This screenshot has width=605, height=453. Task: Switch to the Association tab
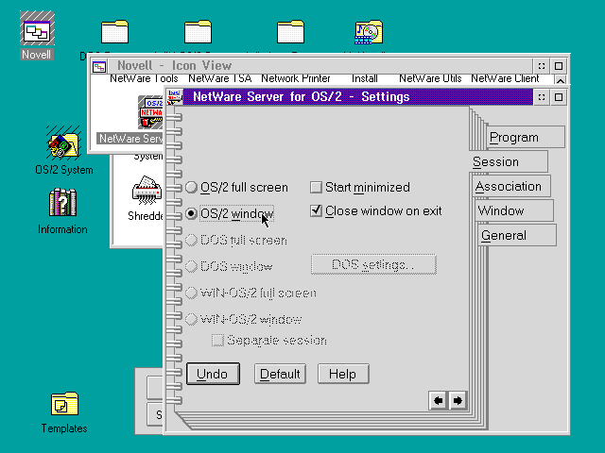511,187
